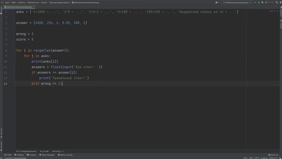Go to previous highlighted error arrow
The height and width of the screenshot is (159, 282).
point(275,11)
